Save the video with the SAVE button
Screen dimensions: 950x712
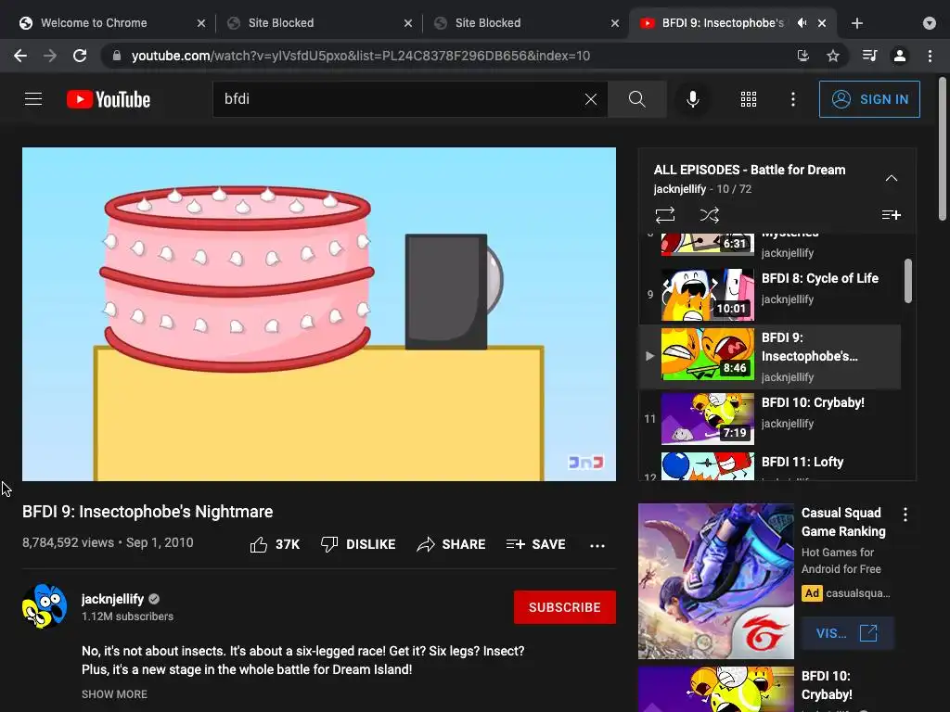[535, 544]
